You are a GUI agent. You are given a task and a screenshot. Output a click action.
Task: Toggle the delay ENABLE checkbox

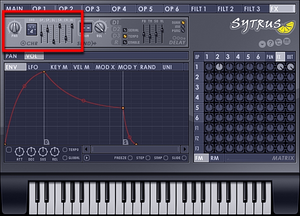click(125, 42)
